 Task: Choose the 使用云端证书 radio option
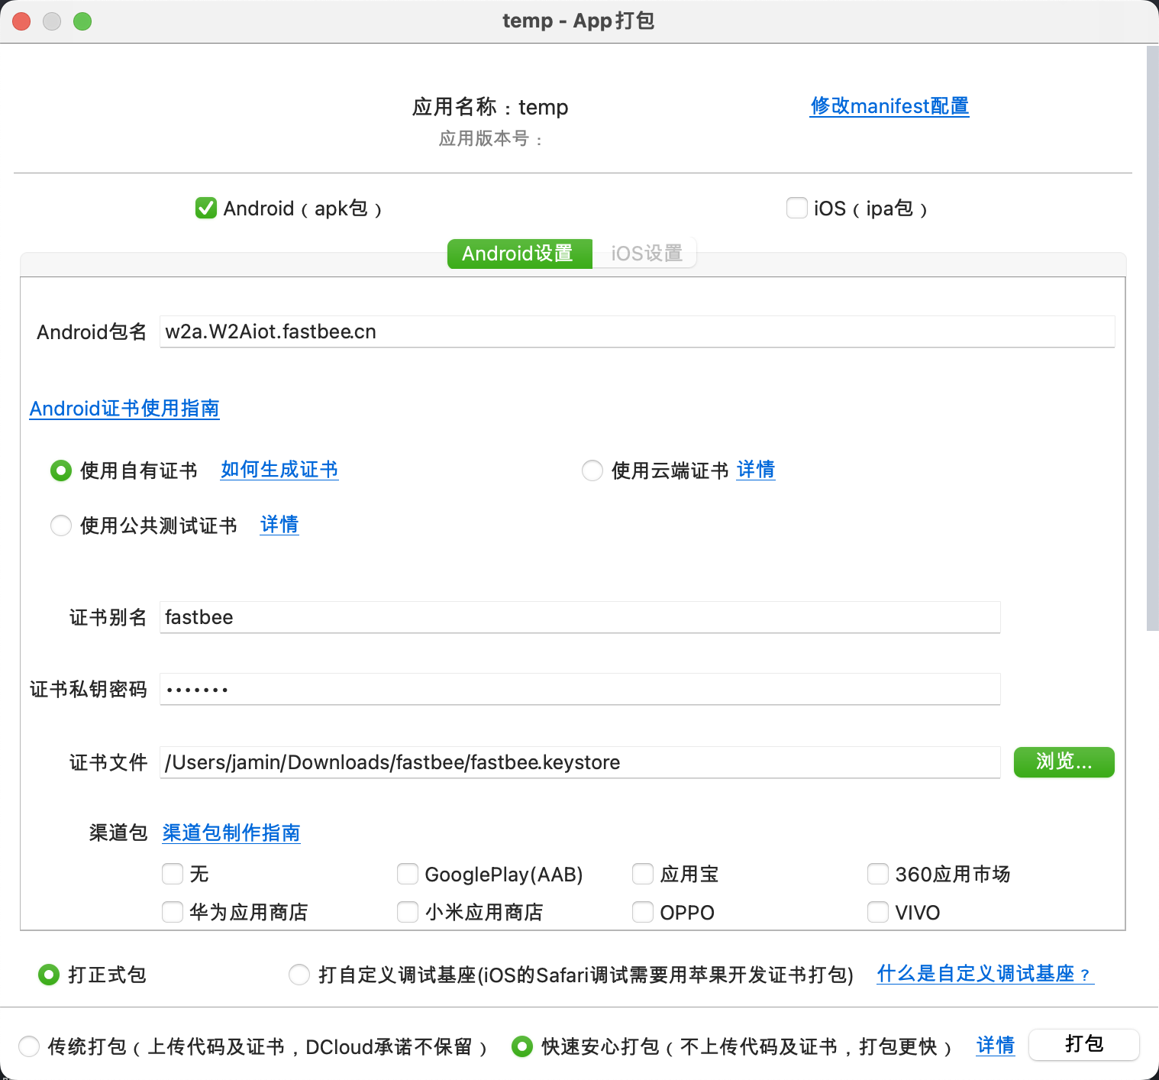pos(592,470)
